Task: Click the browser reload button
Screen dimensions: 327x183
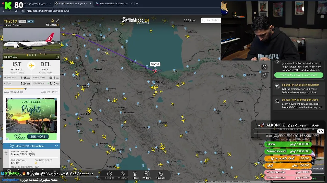Action: pos(16,11)
